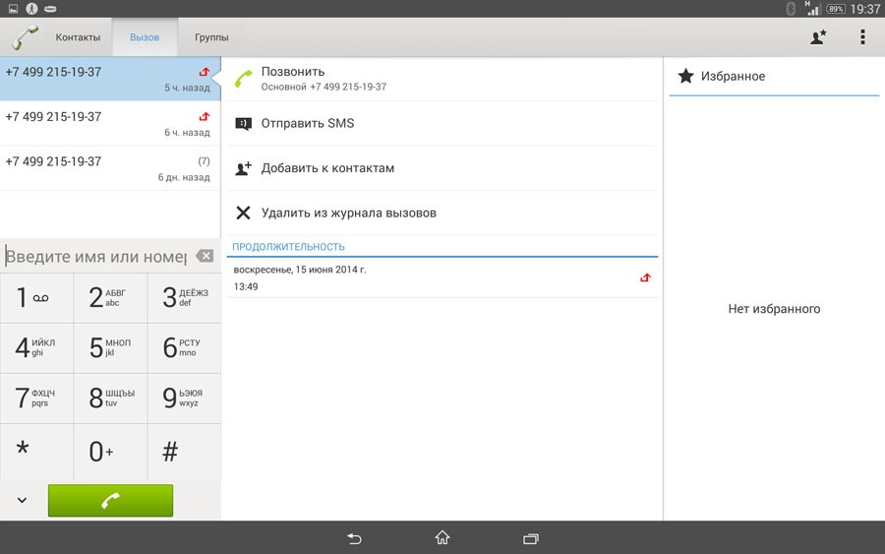Tap the 0+ key on keypad
This screenshot has height=554, width=885.
pos(110,452)
